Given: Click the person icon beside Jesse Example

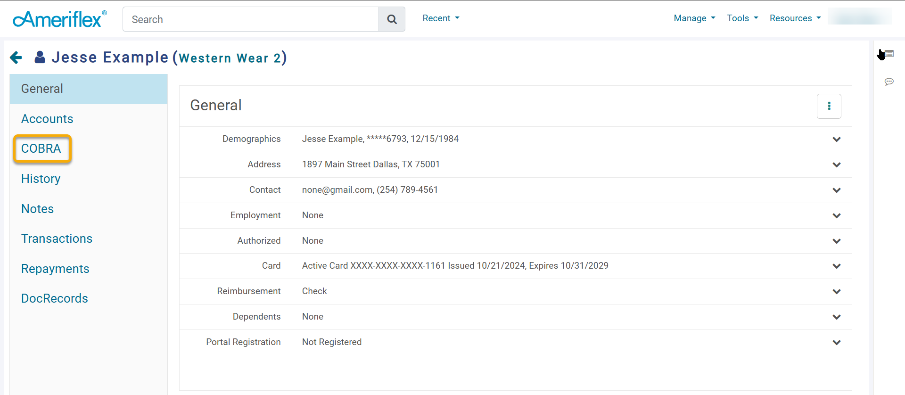Looking at the screenshot, I should (40, 57).
